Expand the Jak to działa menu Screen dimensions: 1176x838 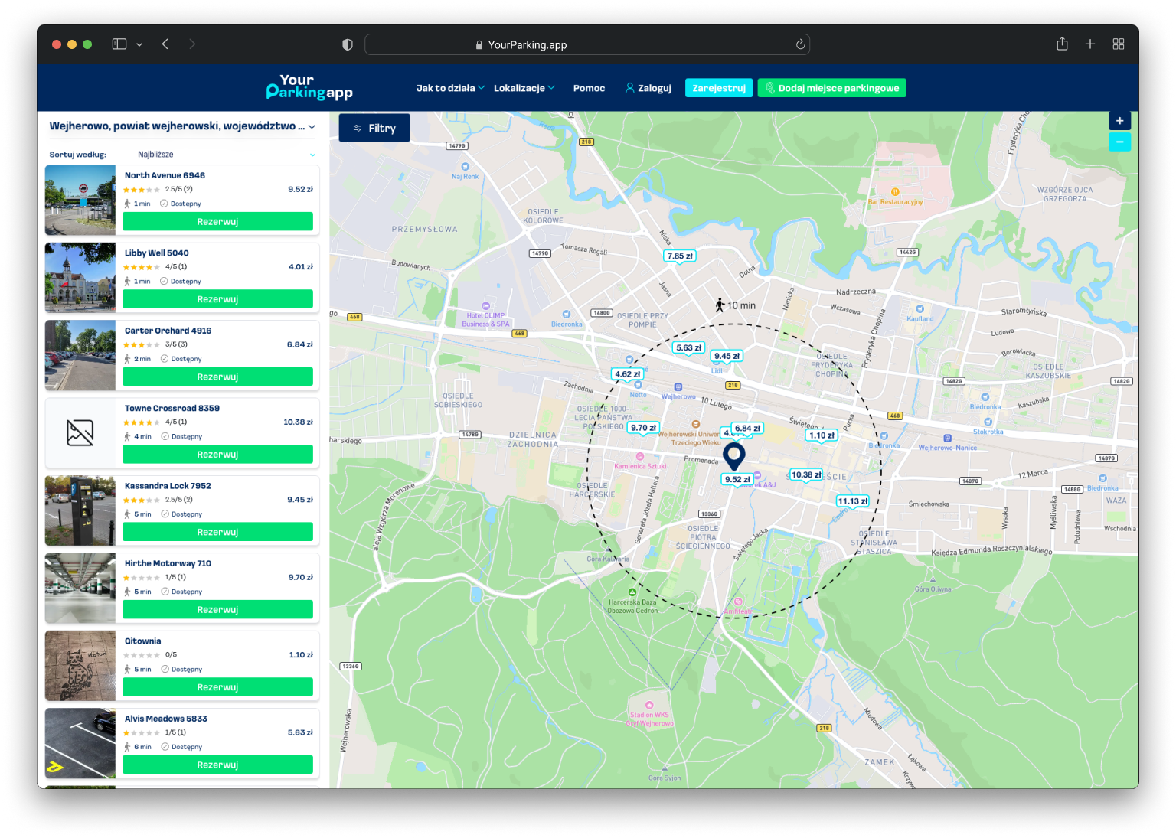coord(450,88)
